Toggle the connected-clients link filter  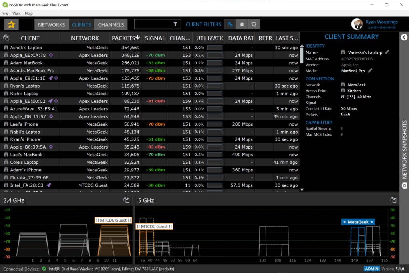[230, 24]
